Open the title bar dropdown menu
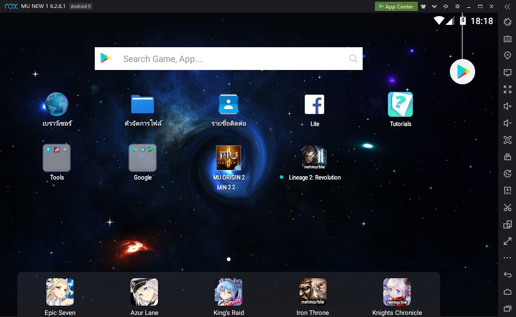Image resolution: width=516 pixels, height=317 pixels. (x=435, y=6)
